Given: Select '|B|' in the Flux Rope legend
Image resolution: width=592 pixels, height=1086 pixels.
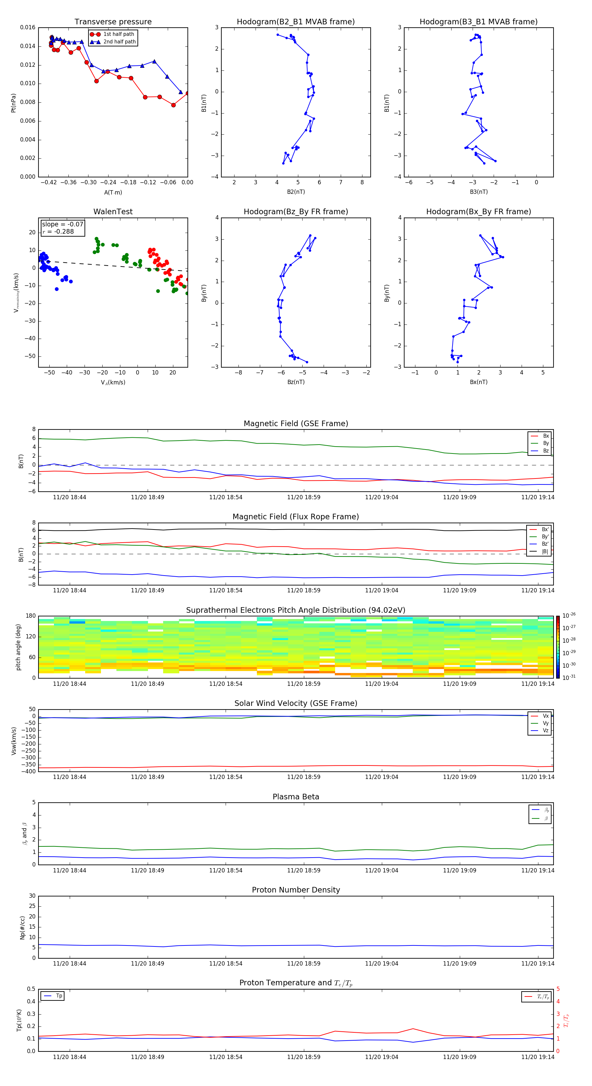Looking at the screenshot, I should coord(539,552).
